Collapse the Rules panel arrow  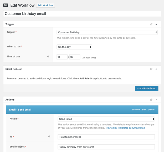coord(156,69)
